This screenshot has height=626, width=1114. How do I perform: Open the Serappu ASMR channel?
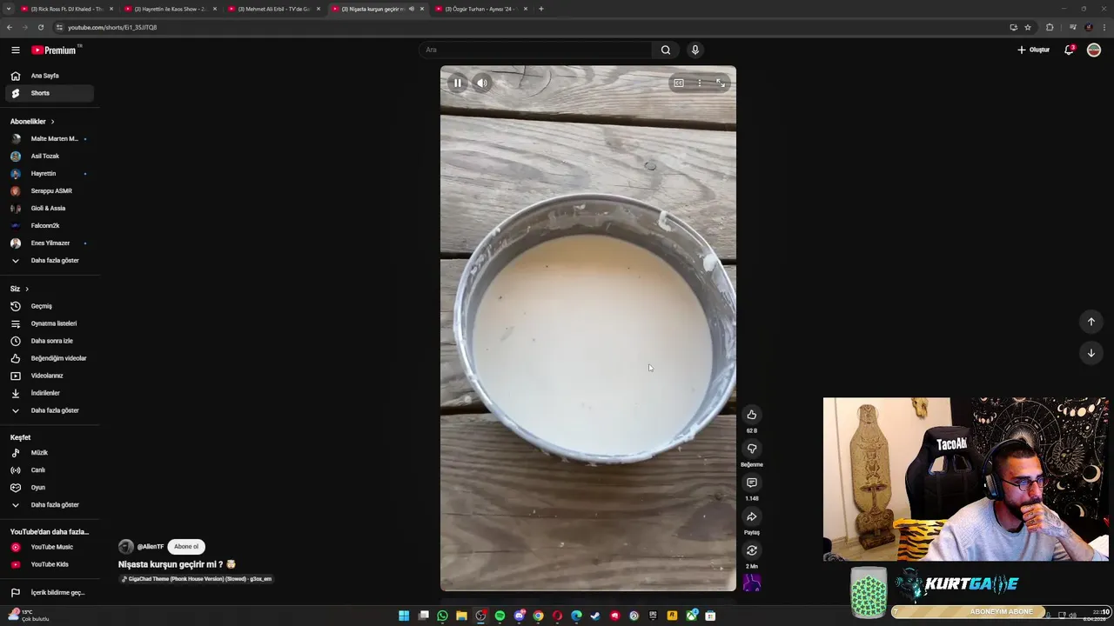point(50,191)
